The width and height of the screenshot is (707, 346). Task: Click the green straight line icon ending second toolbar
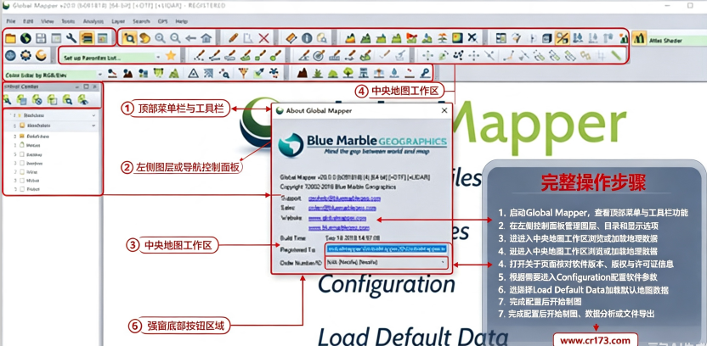coord(616,55)
